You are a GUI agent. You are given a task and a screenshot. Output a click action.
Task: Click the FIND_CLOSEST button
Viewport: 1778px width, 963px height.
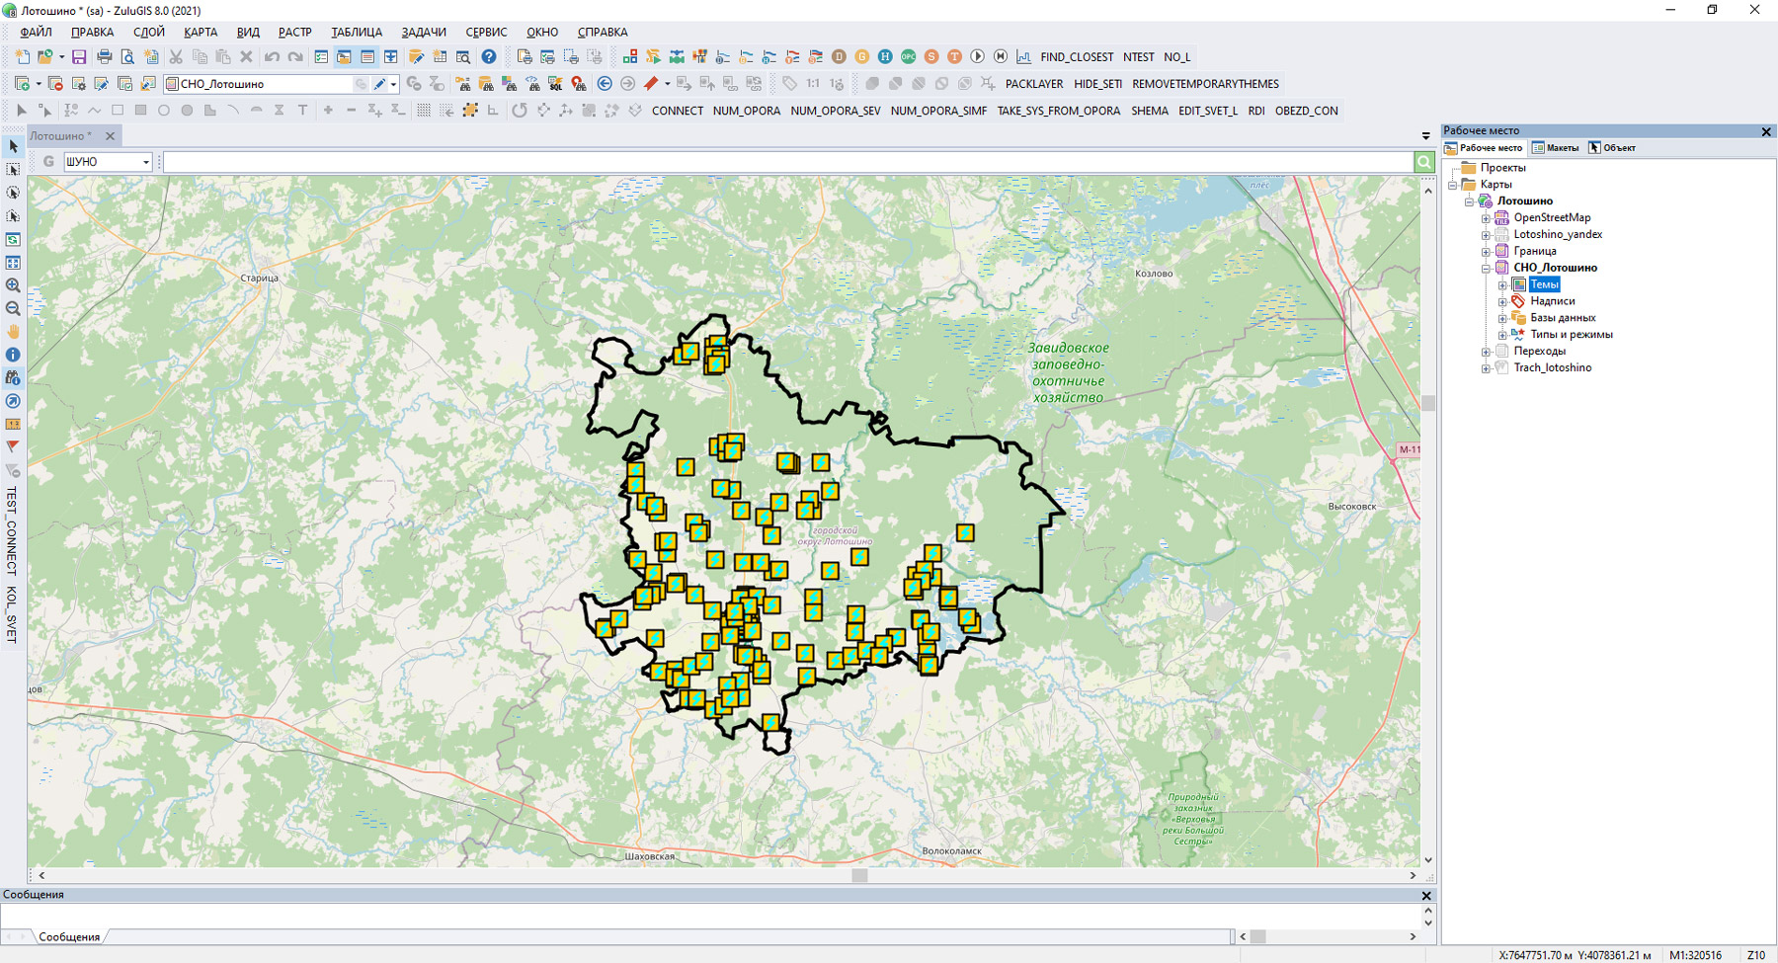(1076, 57)
